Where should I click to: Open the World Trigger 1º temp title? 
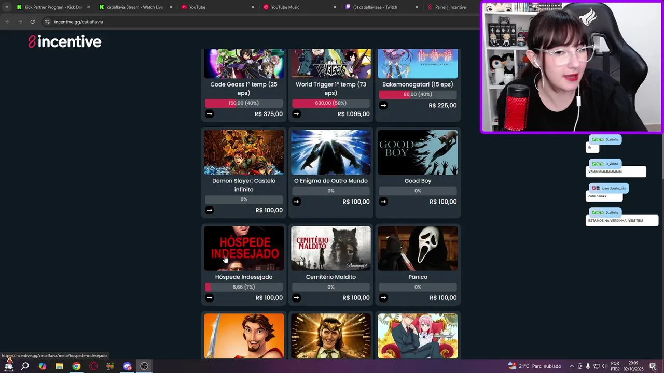coord(331,89)
